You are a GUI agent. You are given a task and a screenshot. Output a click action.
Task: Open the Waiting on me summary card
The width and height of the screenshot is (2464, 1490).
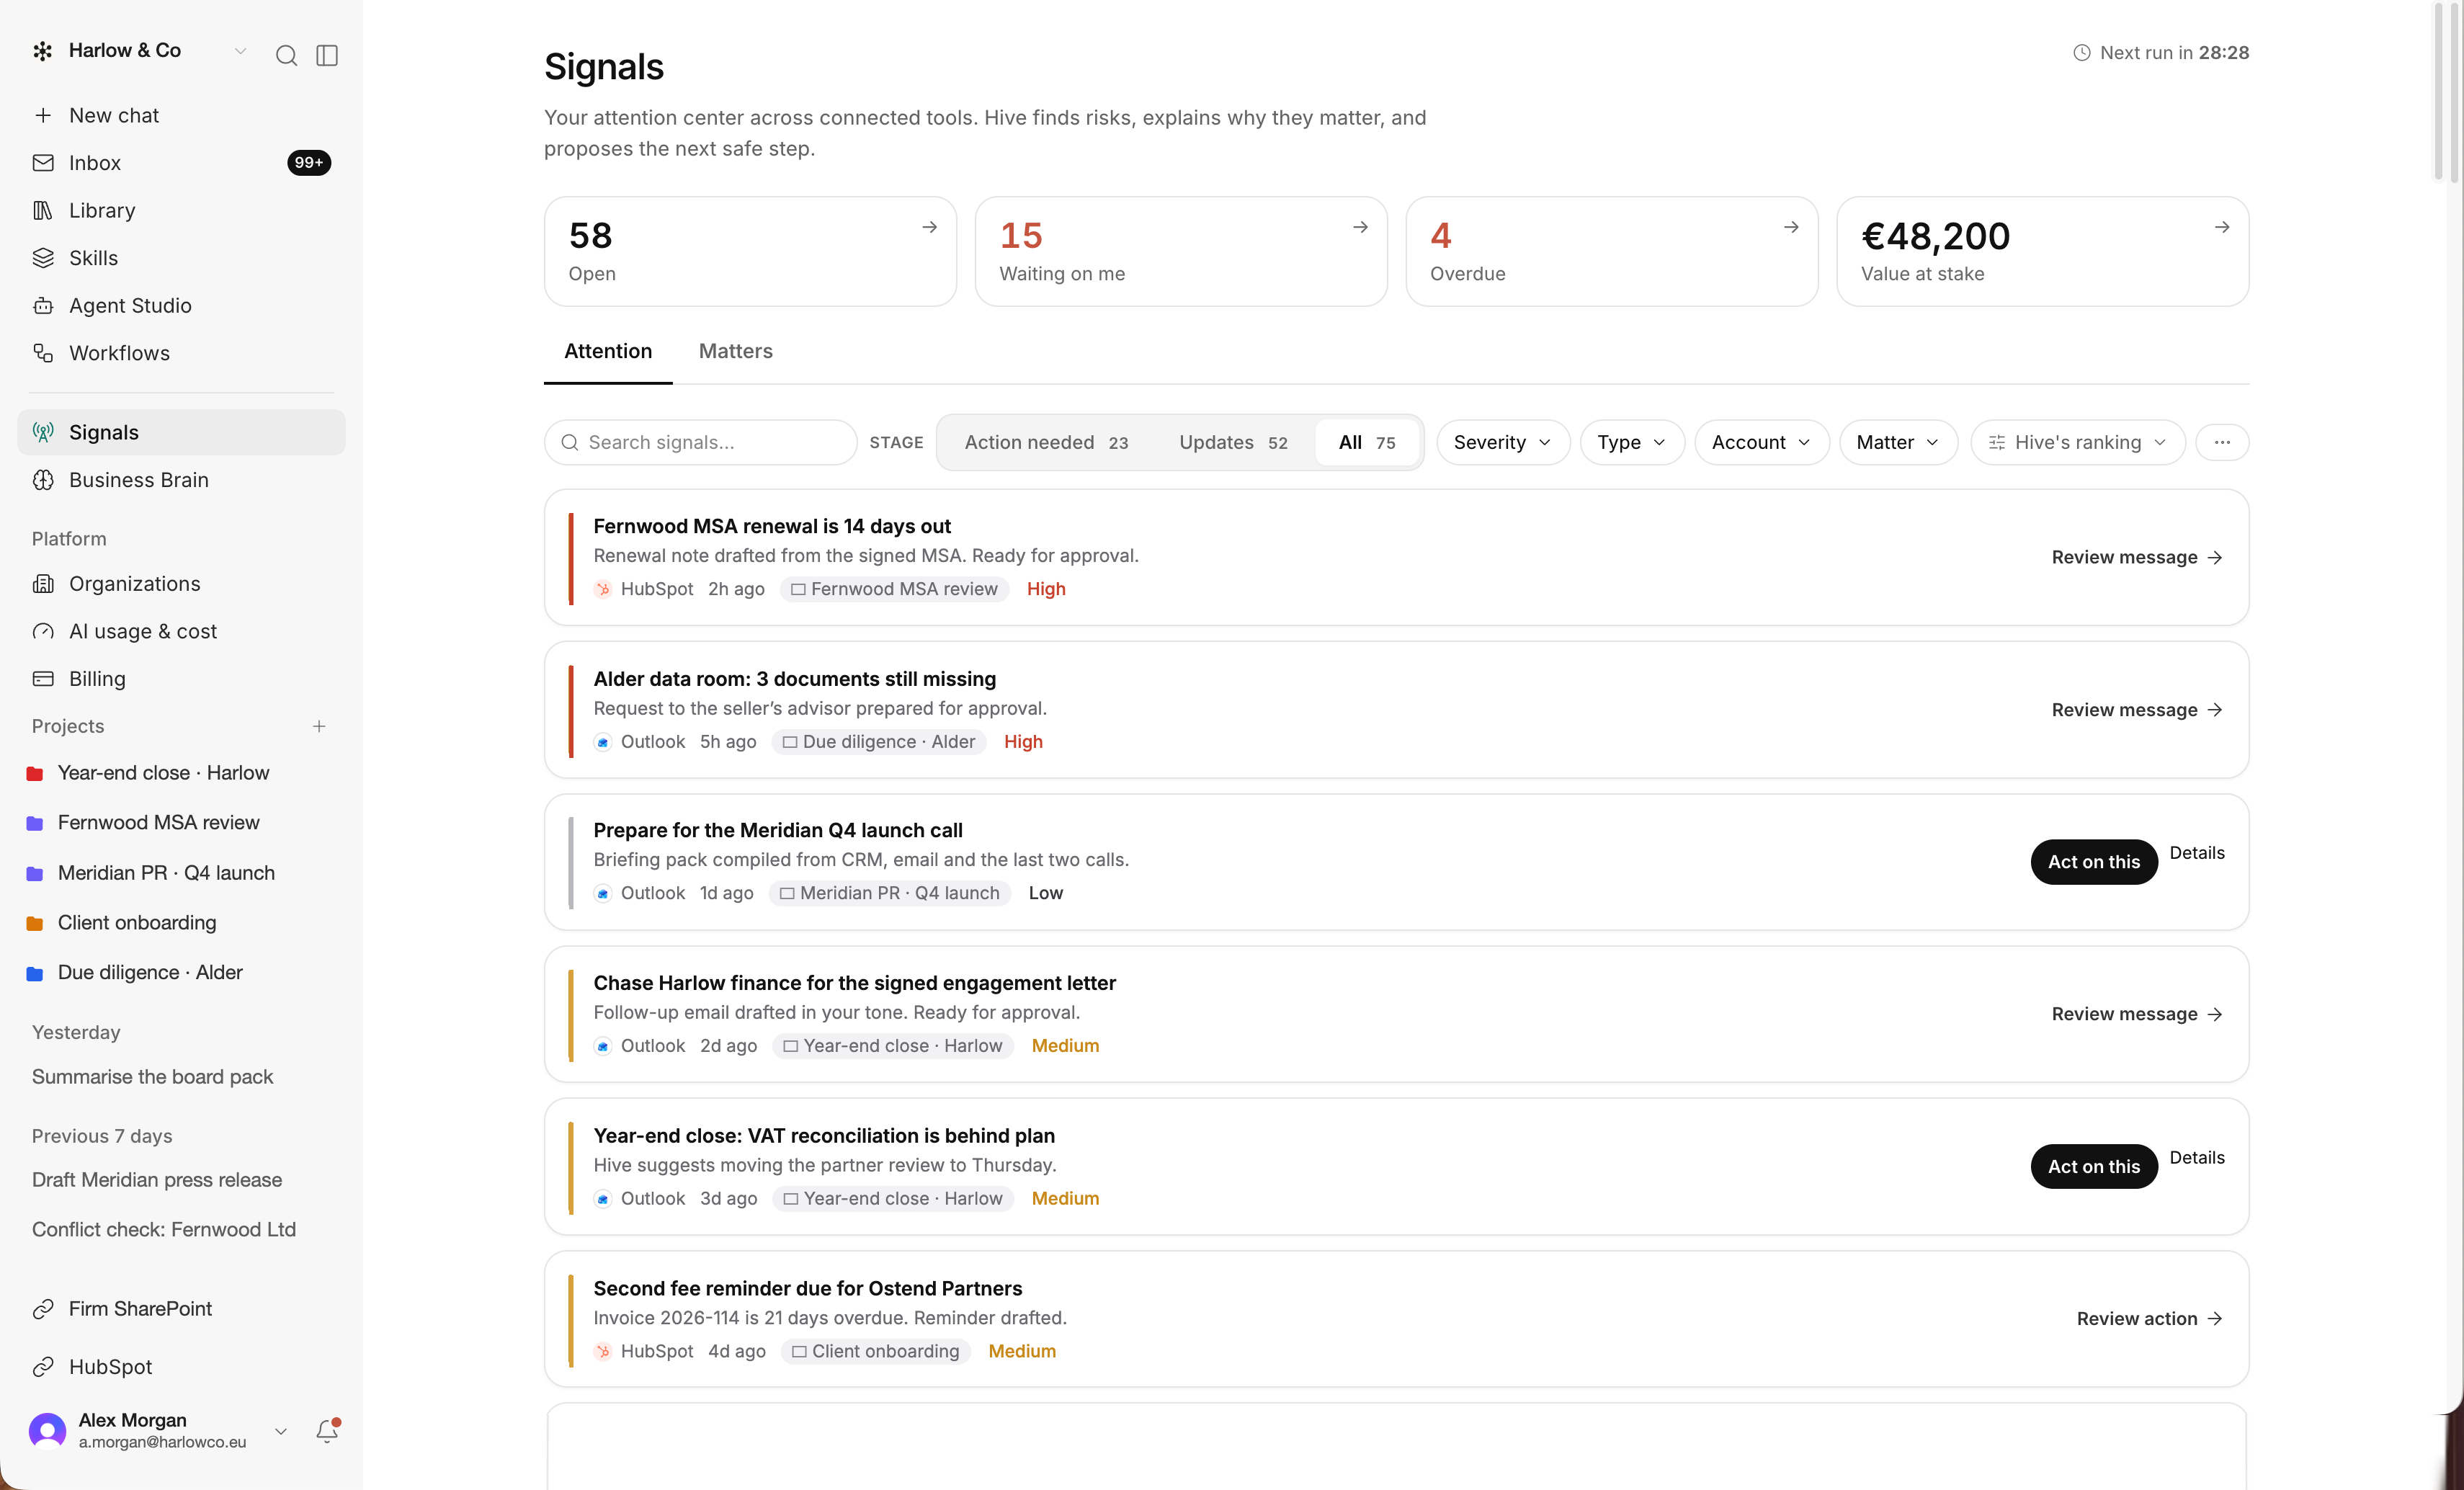click(1180, 251)
